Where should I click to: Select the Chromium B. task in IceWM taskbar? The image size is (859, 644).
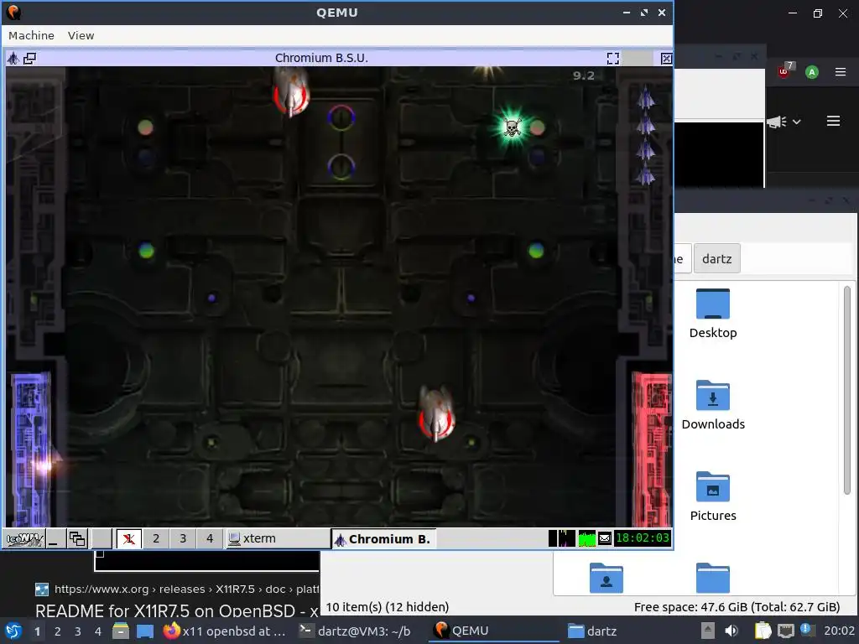[383, 539]
